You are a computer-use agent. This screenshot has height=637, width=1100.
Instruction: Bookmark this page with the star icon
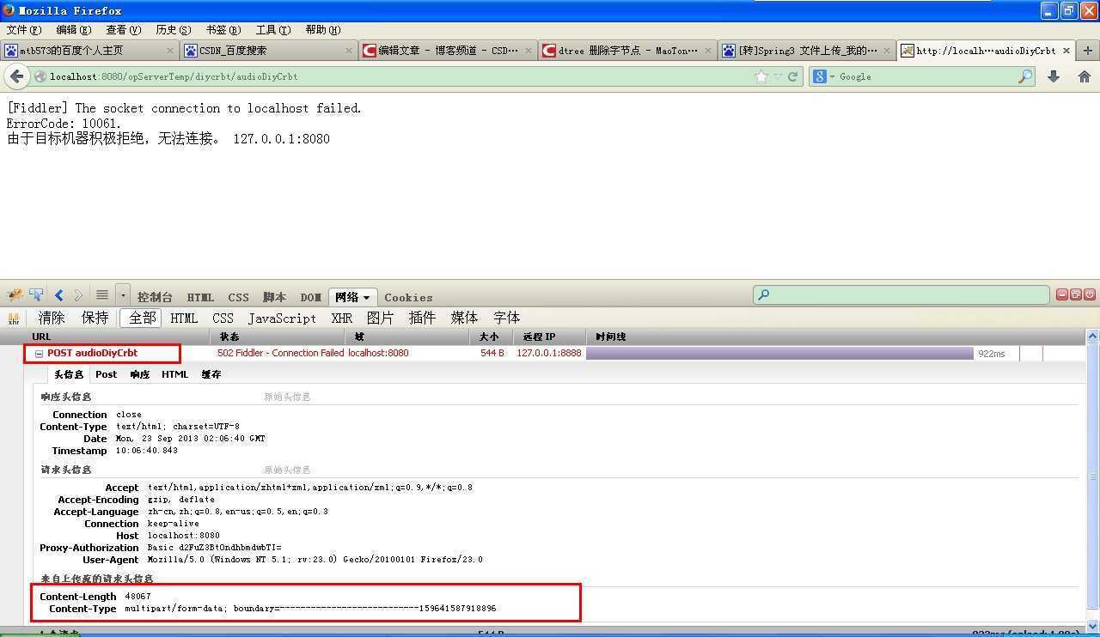761,76
